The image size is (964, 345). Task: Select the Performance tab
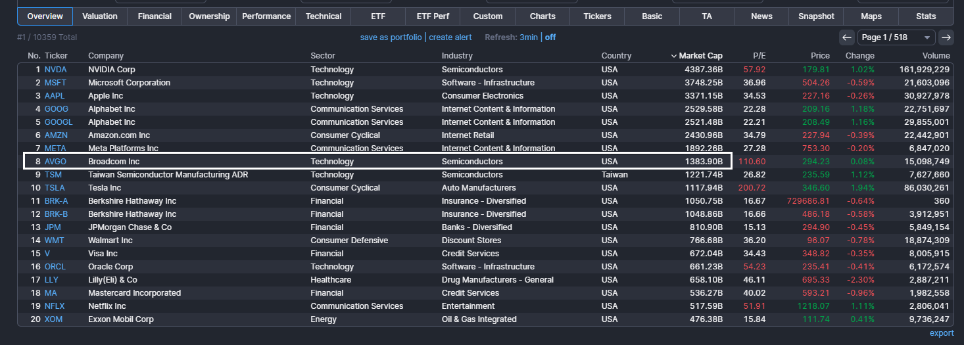pos(266,16)
